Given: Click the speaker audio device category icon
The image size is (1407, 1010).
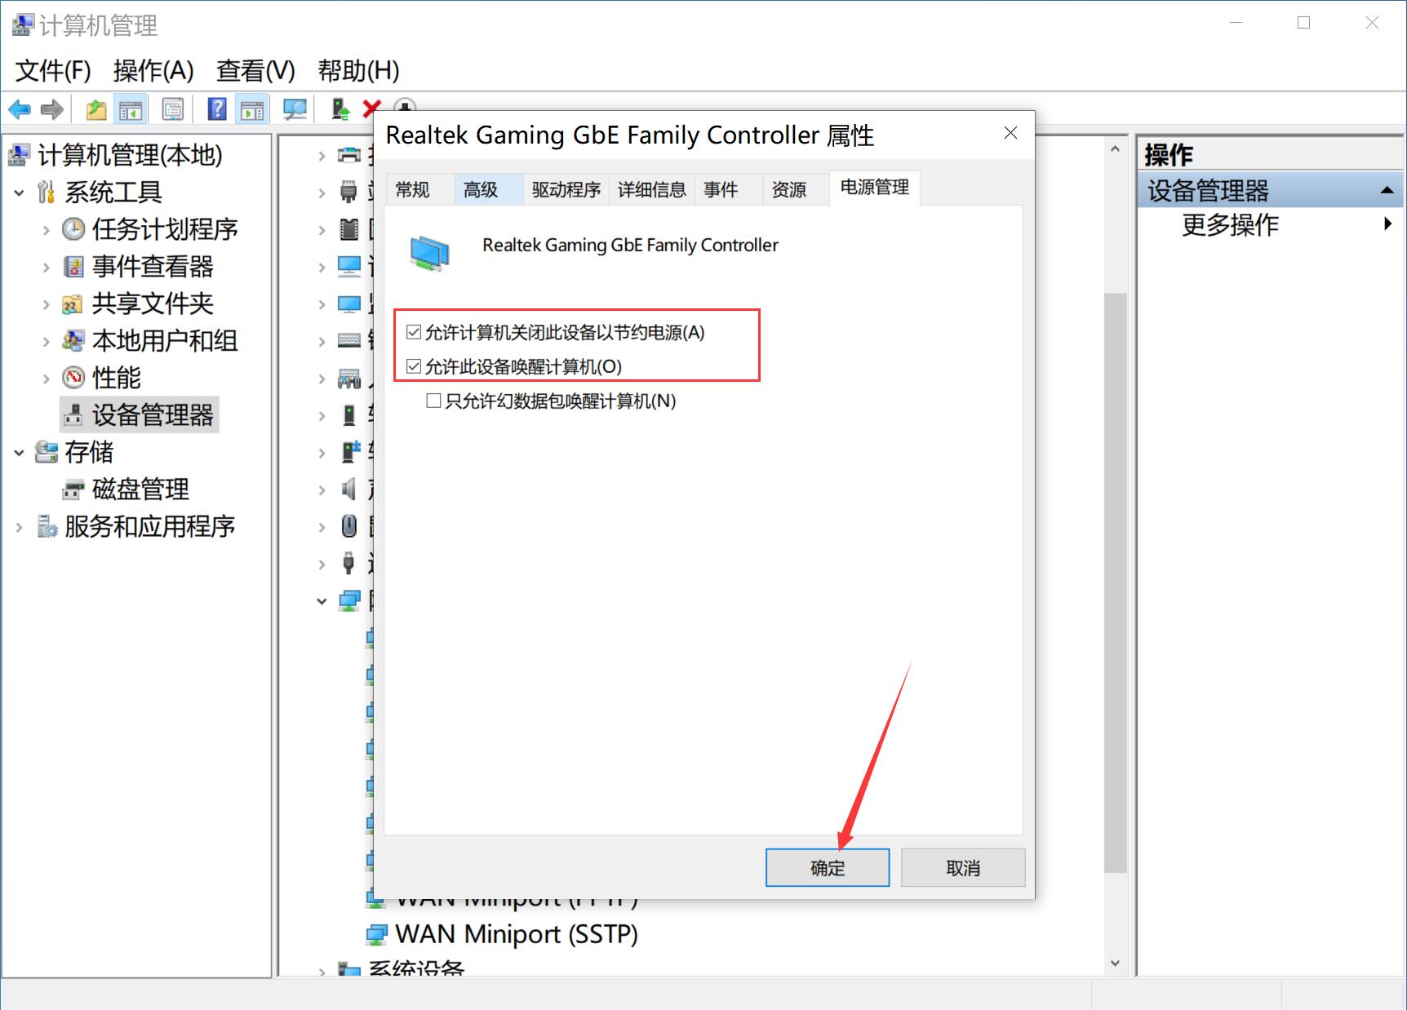Looking at the screenshot, I should pos(348,489).
